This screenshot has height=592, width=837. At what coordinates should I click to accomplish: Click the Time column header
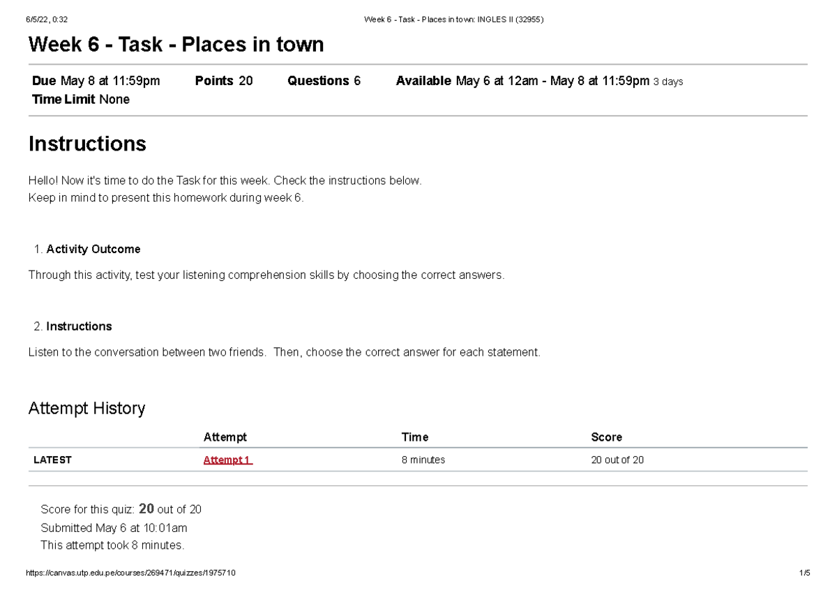tap(414, 437)
